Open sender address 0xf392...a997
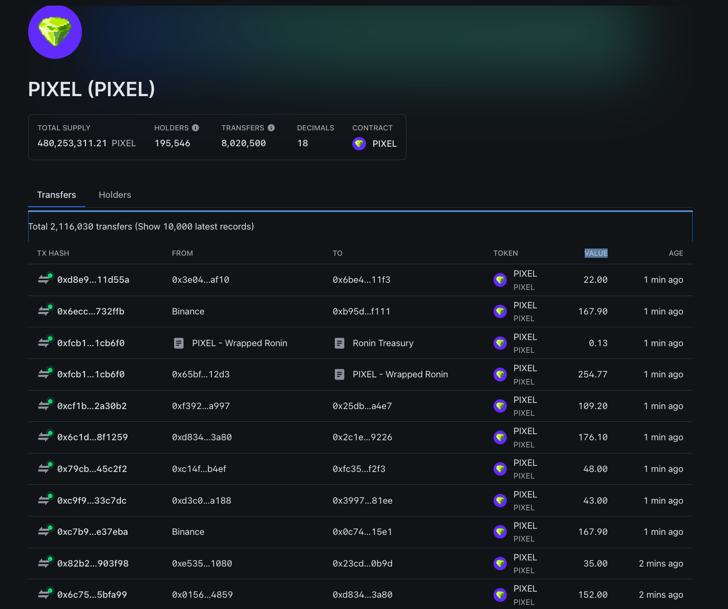728x609 pixels. [201, 406]
